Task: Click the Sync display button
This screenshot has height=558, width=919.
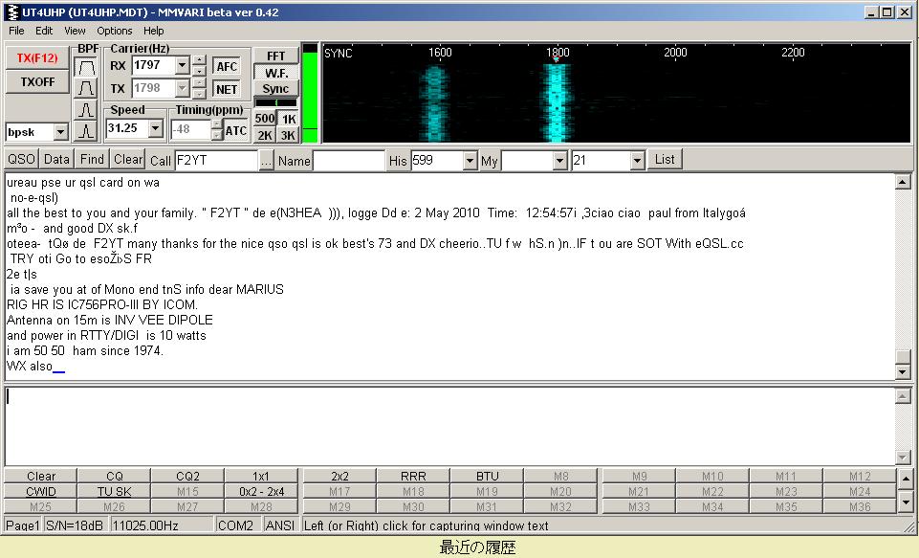Action: 275,89
